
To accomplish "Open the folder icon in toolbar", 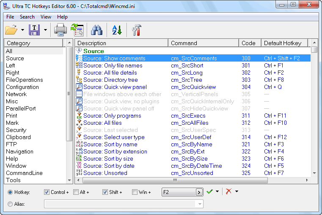I will [x=11, y=30].
